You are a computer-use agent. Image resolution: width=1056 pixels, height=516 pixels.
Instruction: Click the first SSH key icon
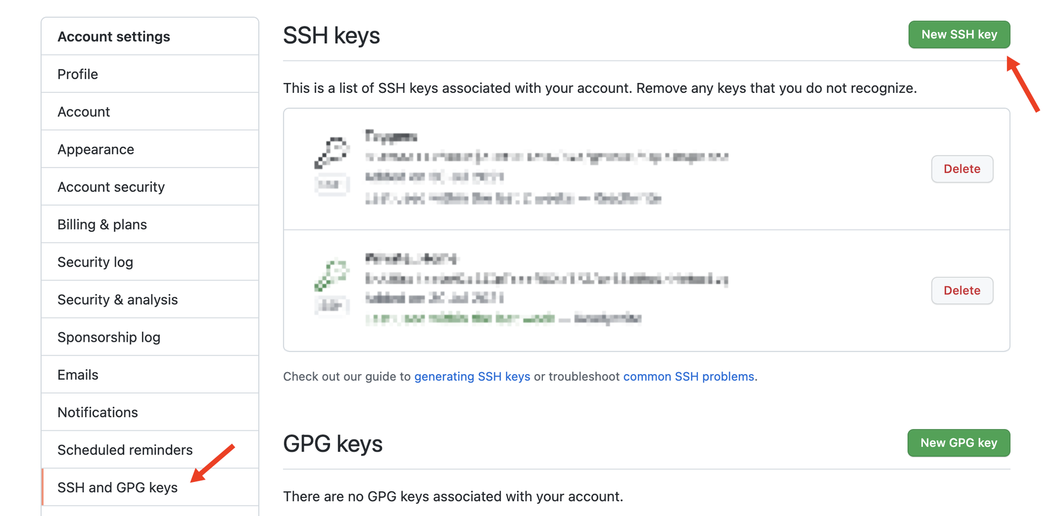332,152
